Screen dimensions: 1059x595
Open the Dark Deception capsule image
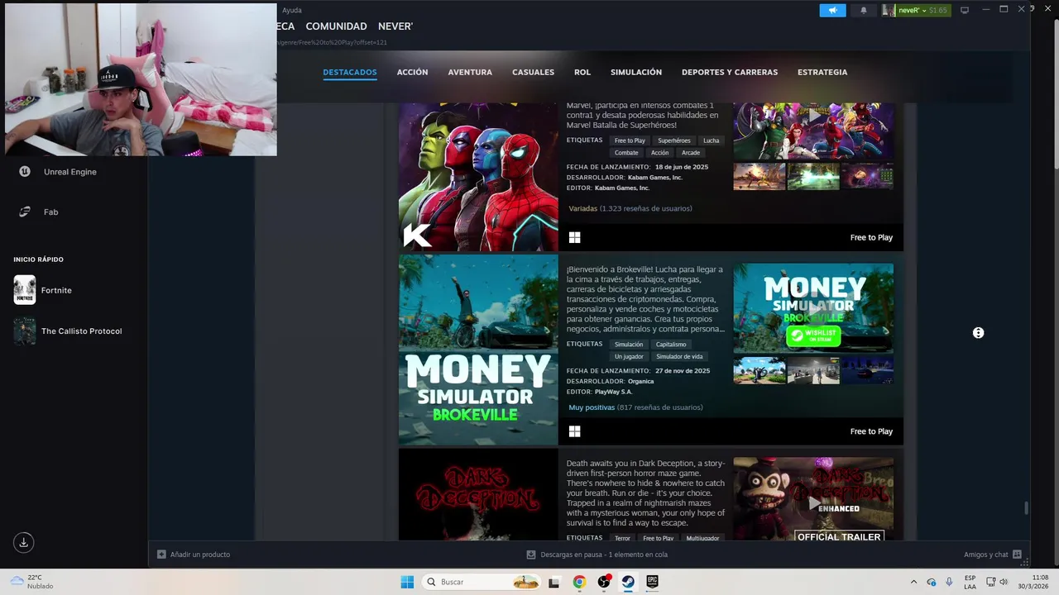[478, 494]
